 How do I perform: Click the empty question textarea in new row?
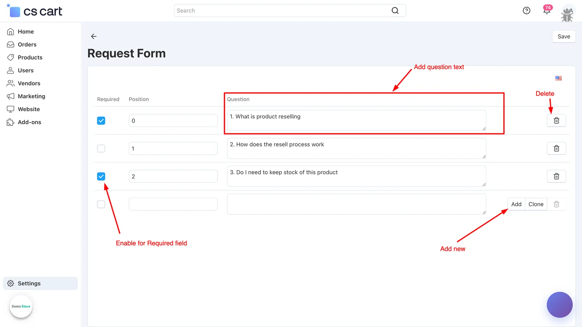tap(356, 204)
